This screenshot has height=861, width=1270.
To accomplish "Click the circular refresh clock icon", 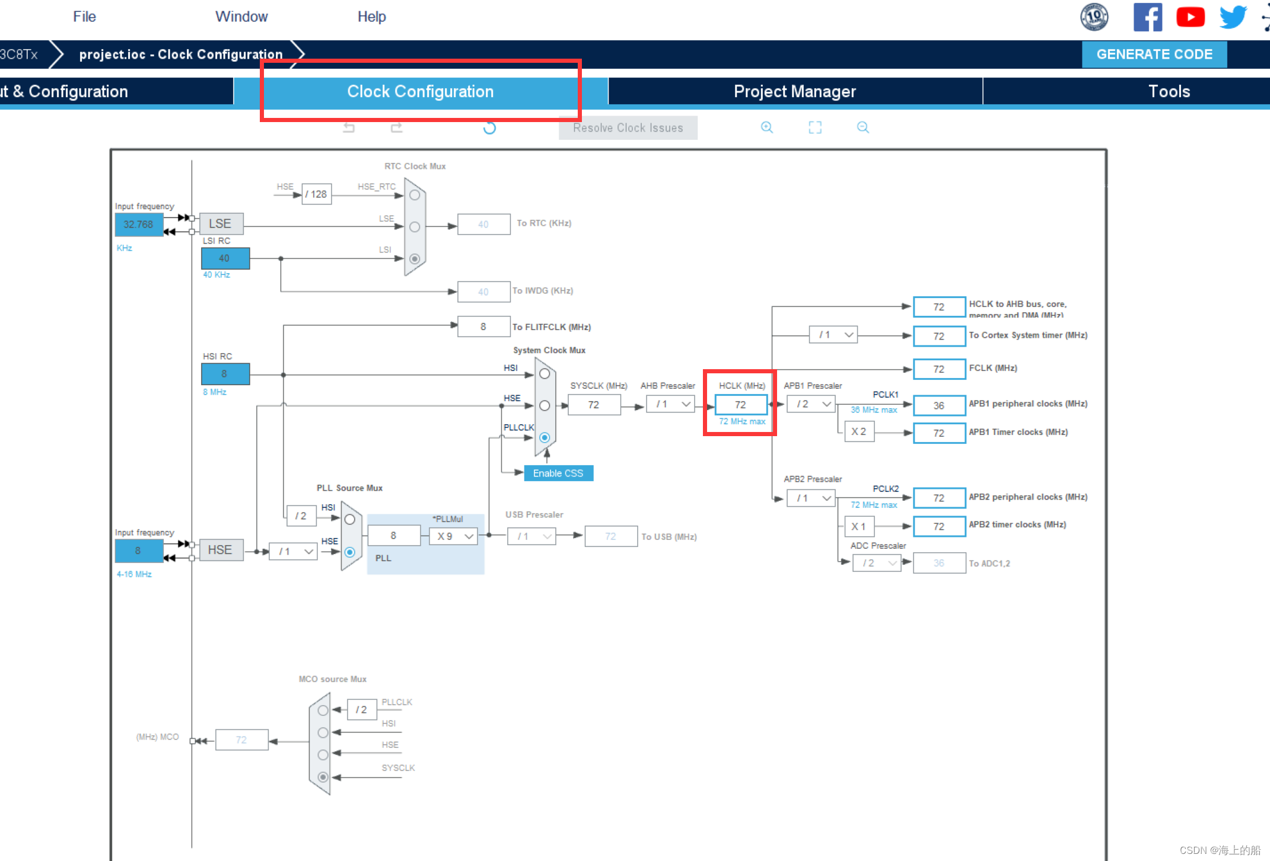I will 489,128.
